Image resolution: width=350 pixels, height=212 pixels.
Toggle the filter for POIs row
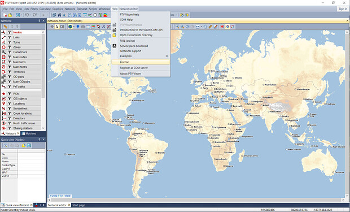coord(10,94)
